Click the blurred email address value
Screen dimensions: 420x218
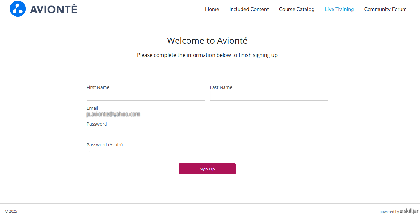(x=113, y=114)
